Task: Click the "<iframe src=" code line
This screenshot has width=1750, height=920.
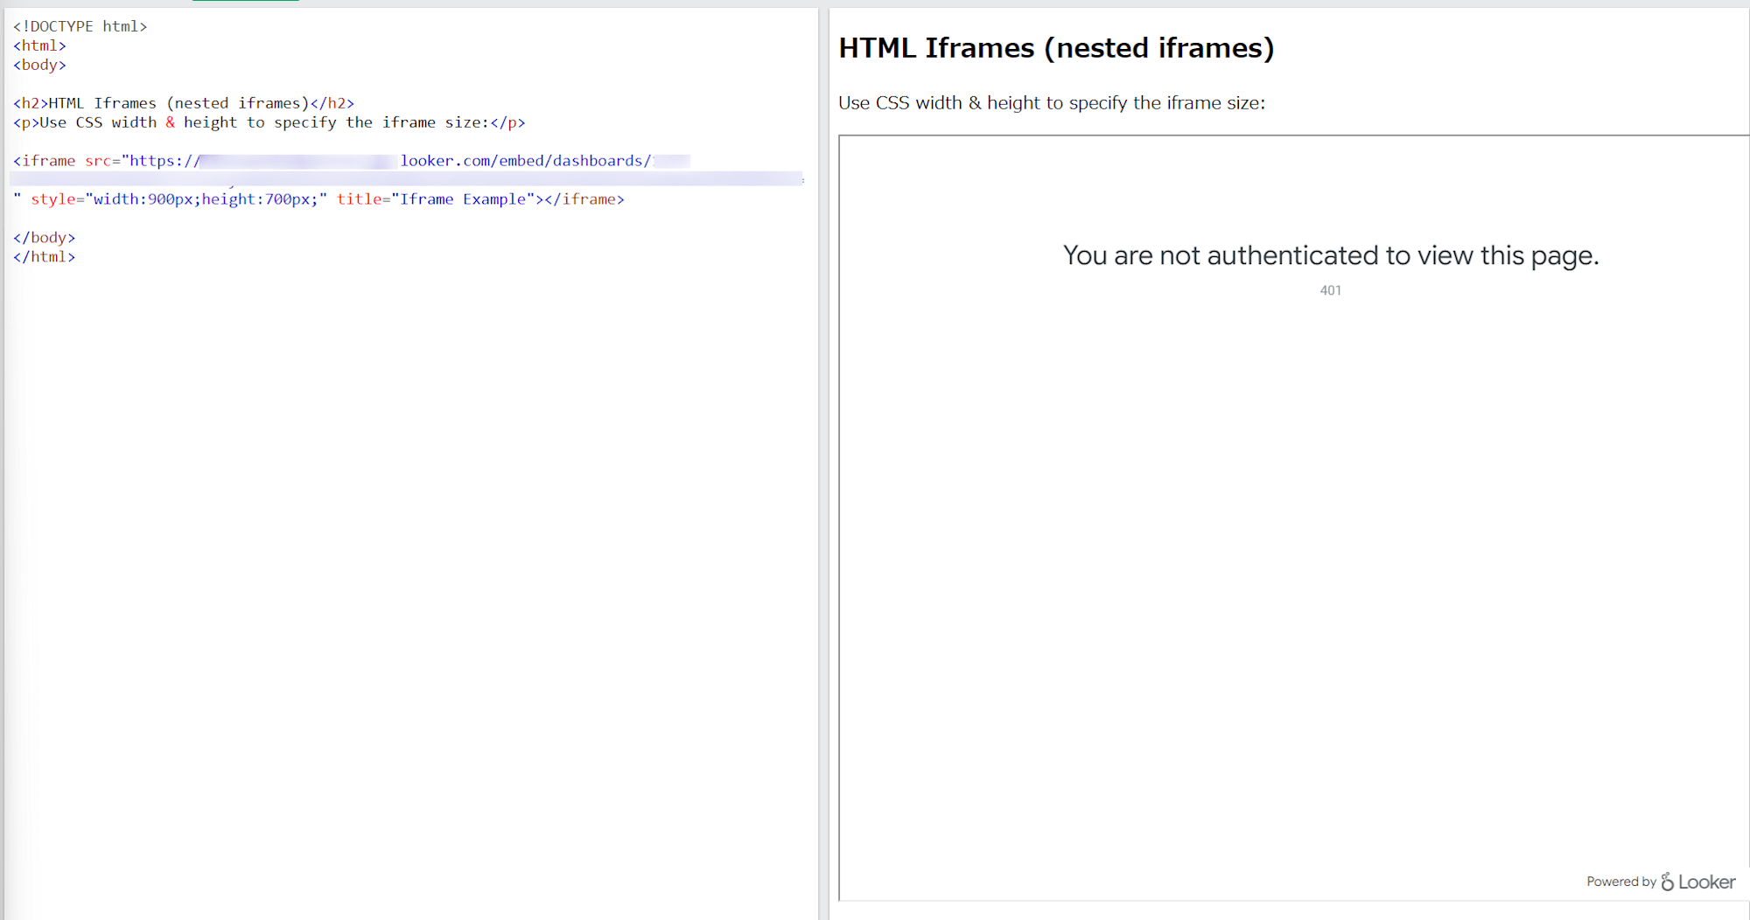Action: tap(352, 161)
